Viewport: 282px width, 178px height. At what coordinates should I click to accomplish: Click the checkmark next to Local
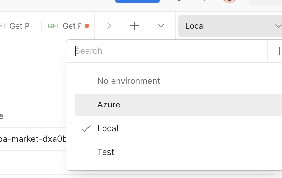tap(86, 128)
